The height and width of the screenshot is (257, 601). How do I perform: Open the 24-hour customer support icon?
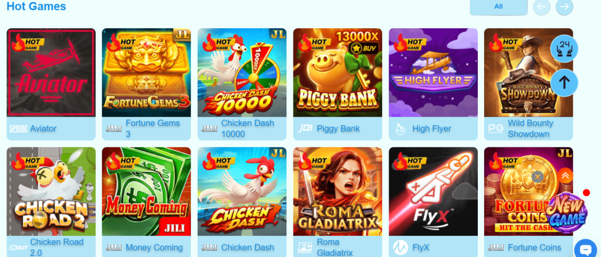[564, 49]
